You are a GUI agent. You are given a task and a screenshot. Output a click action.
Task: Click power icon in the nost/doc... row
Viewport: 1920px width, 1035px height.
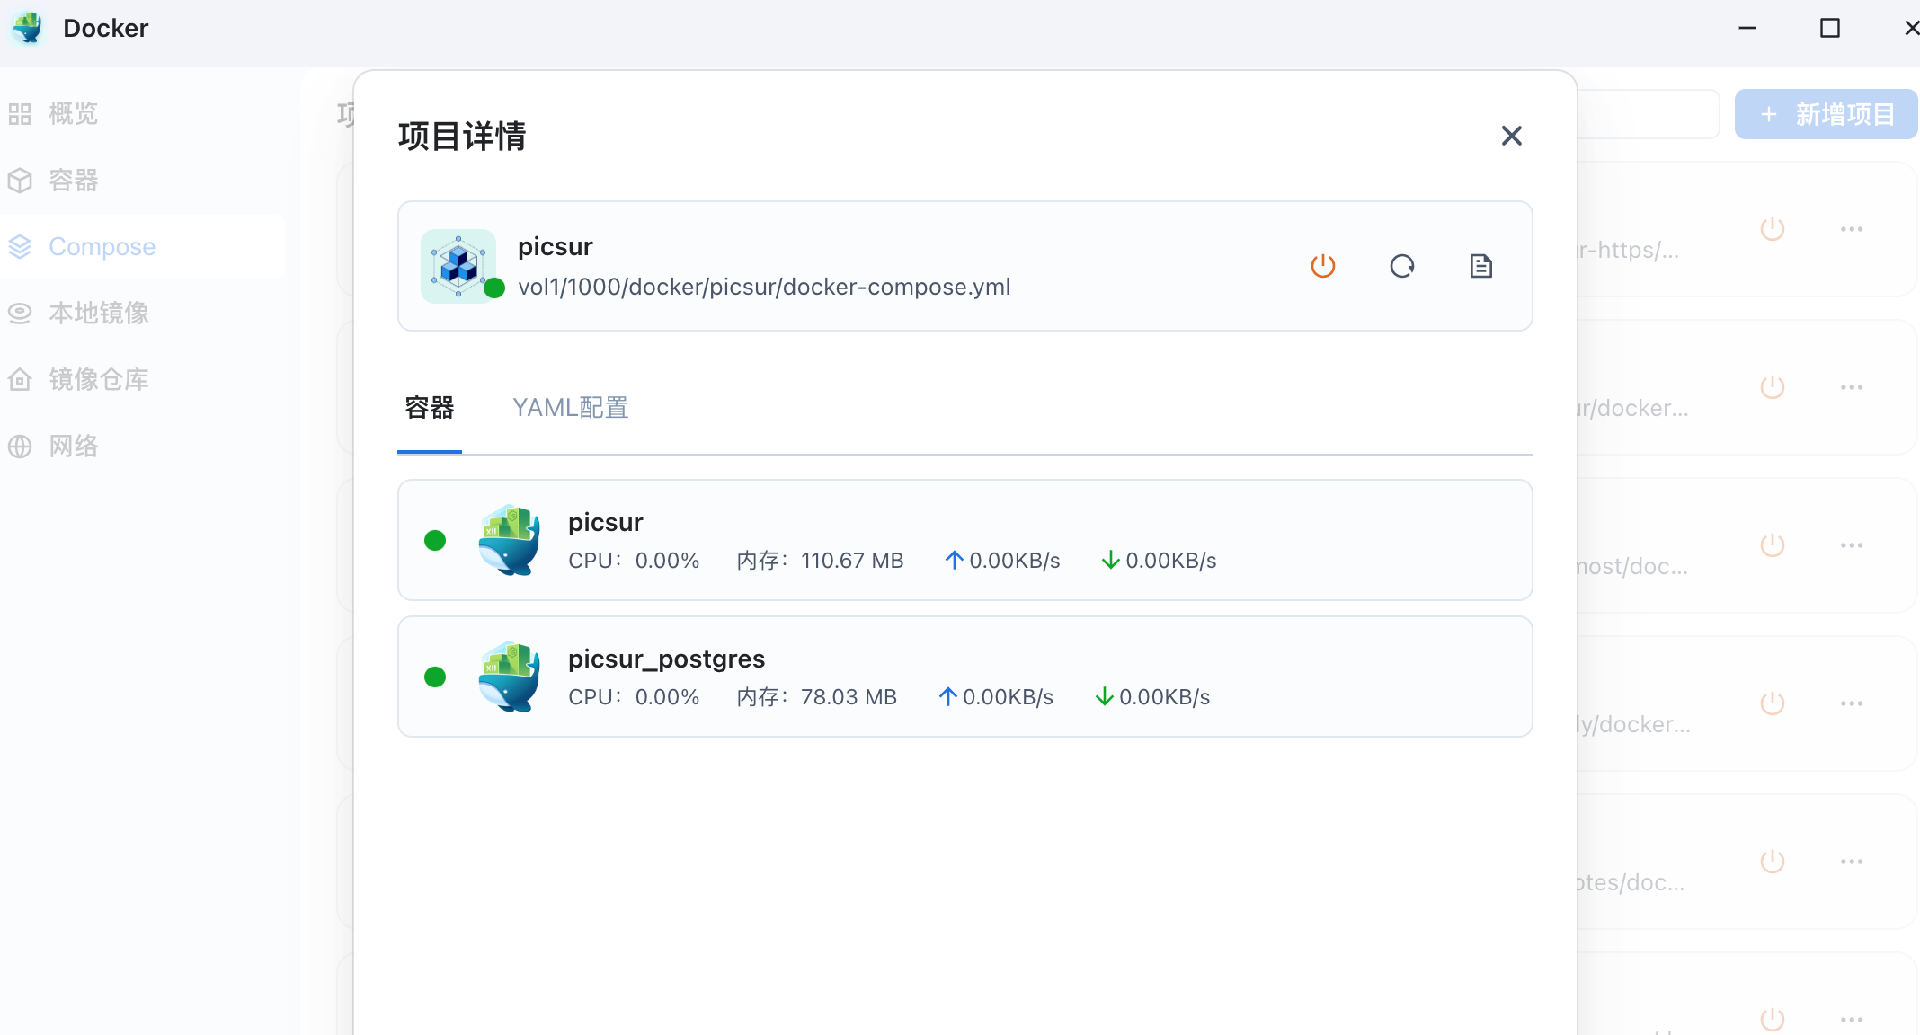(1773, 545)
